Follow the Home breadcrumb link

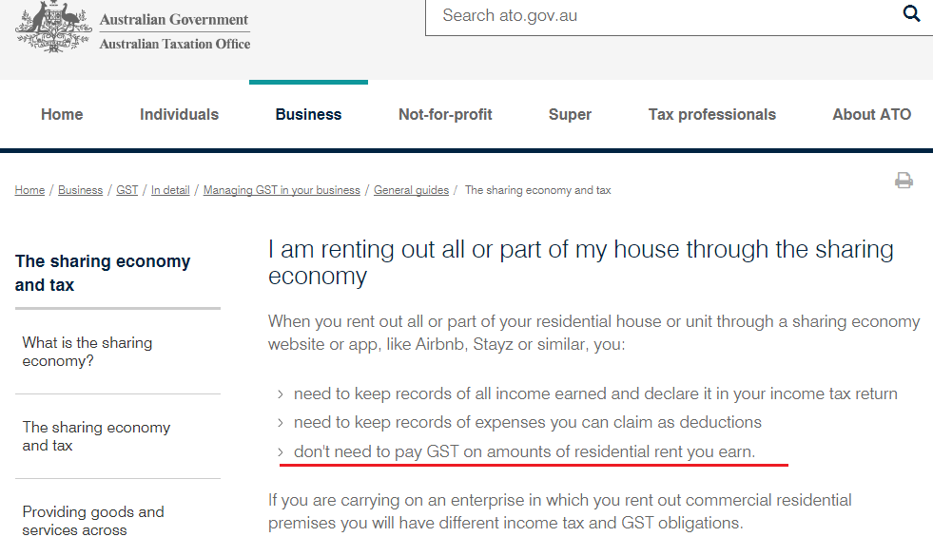[x=29, y=190]
